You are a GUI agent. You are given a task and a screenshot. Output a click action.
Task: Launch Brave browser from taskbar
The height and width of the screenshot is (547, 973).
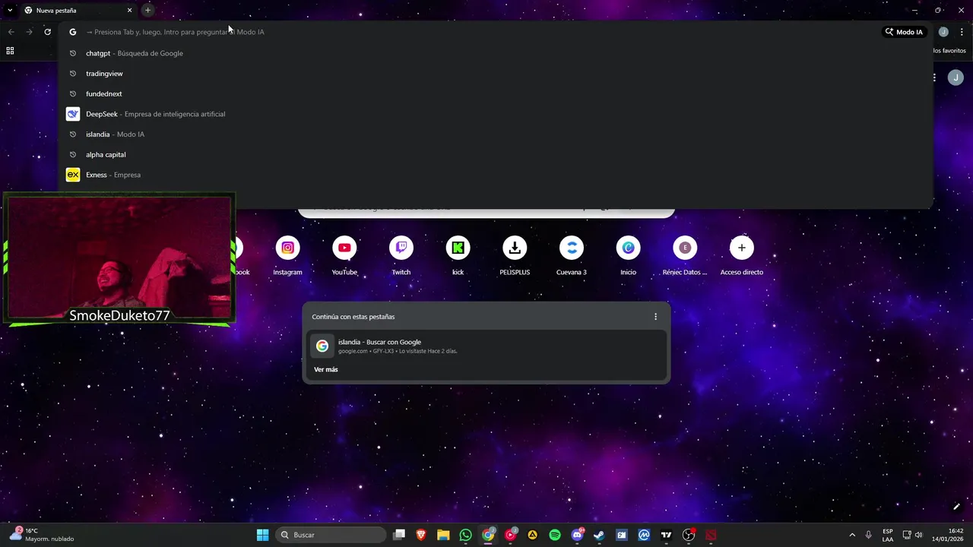421,535
